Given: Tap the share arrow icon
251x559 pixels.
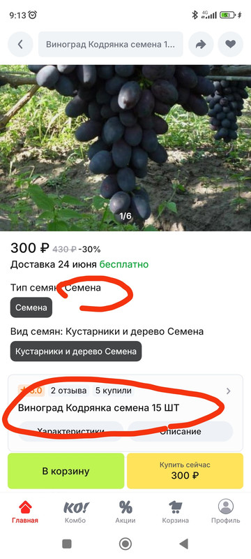Looking at the screenshot, I should point(201,44).
